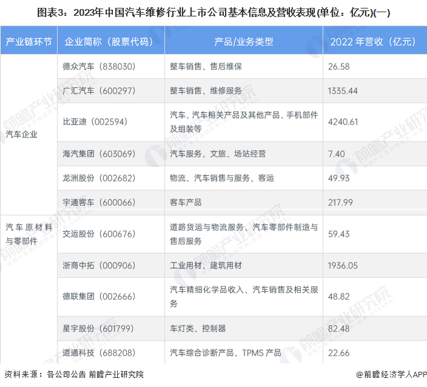Click the revenue value '4240.61'
This screenshot has height=387, width=427.
[x=343, y=122]
